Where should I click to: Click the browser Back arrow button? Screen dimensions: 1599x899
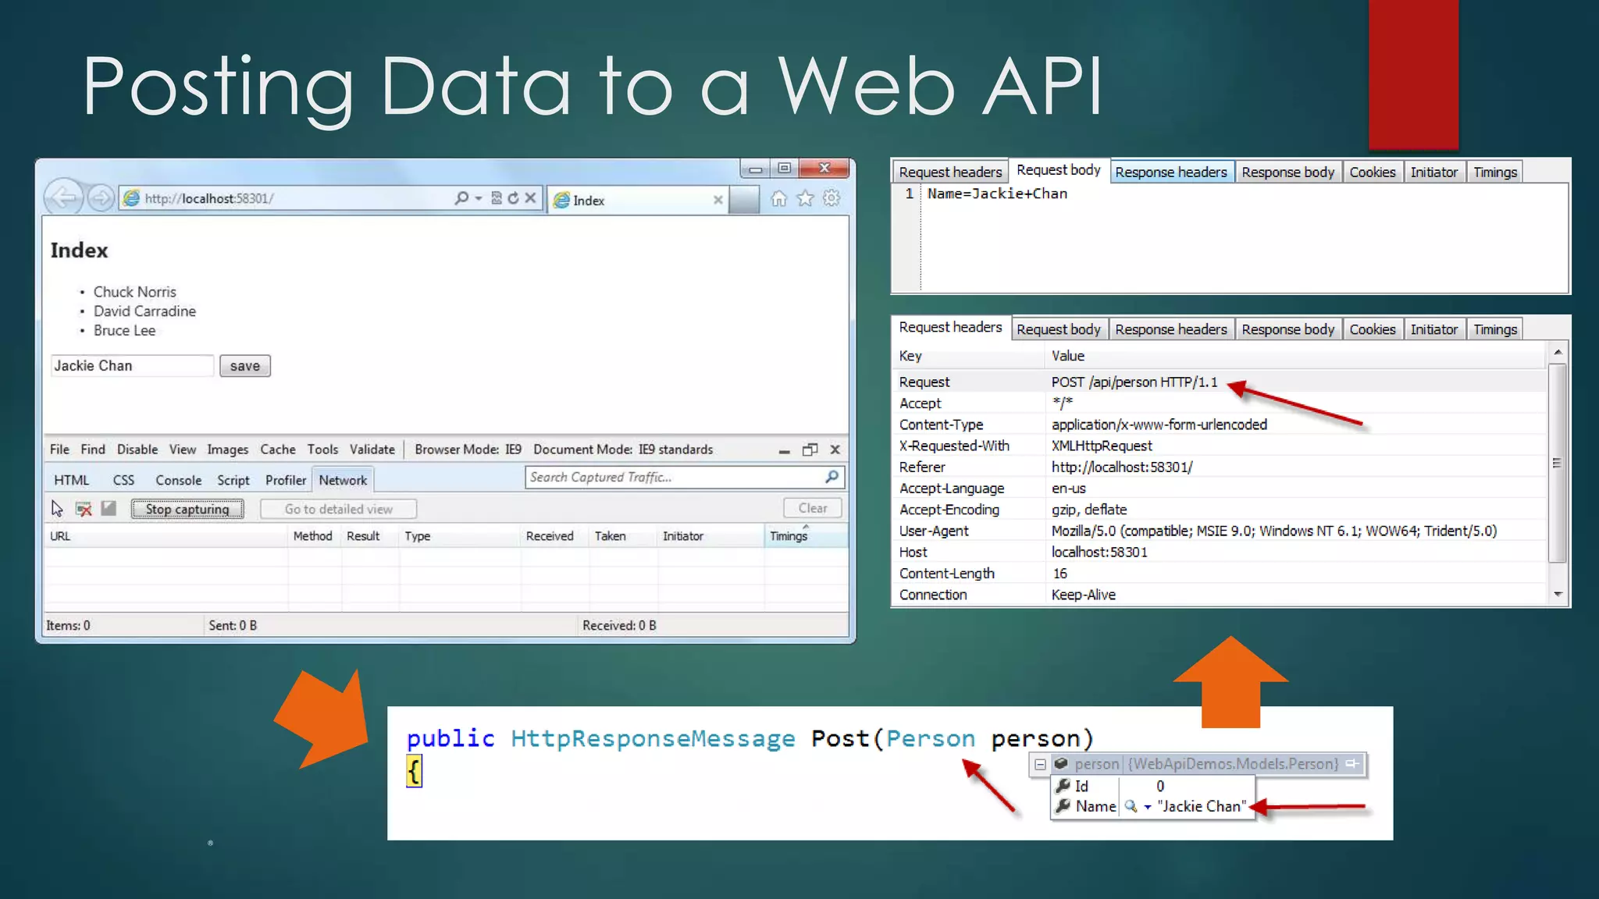(62, 198)
